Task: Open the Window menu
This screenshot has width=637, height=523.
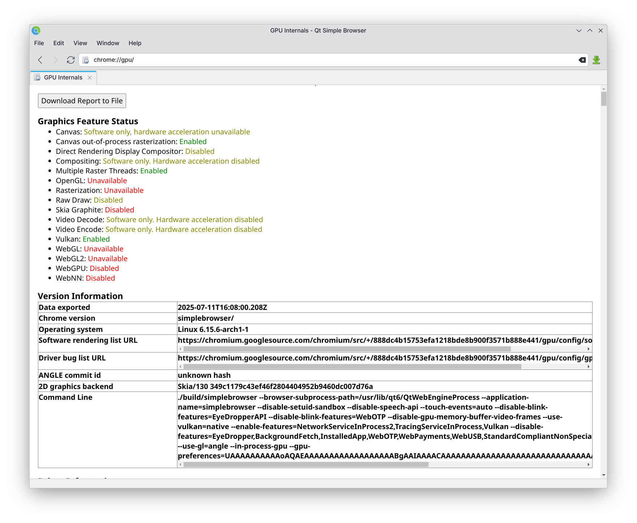Action: click(108, 43)
